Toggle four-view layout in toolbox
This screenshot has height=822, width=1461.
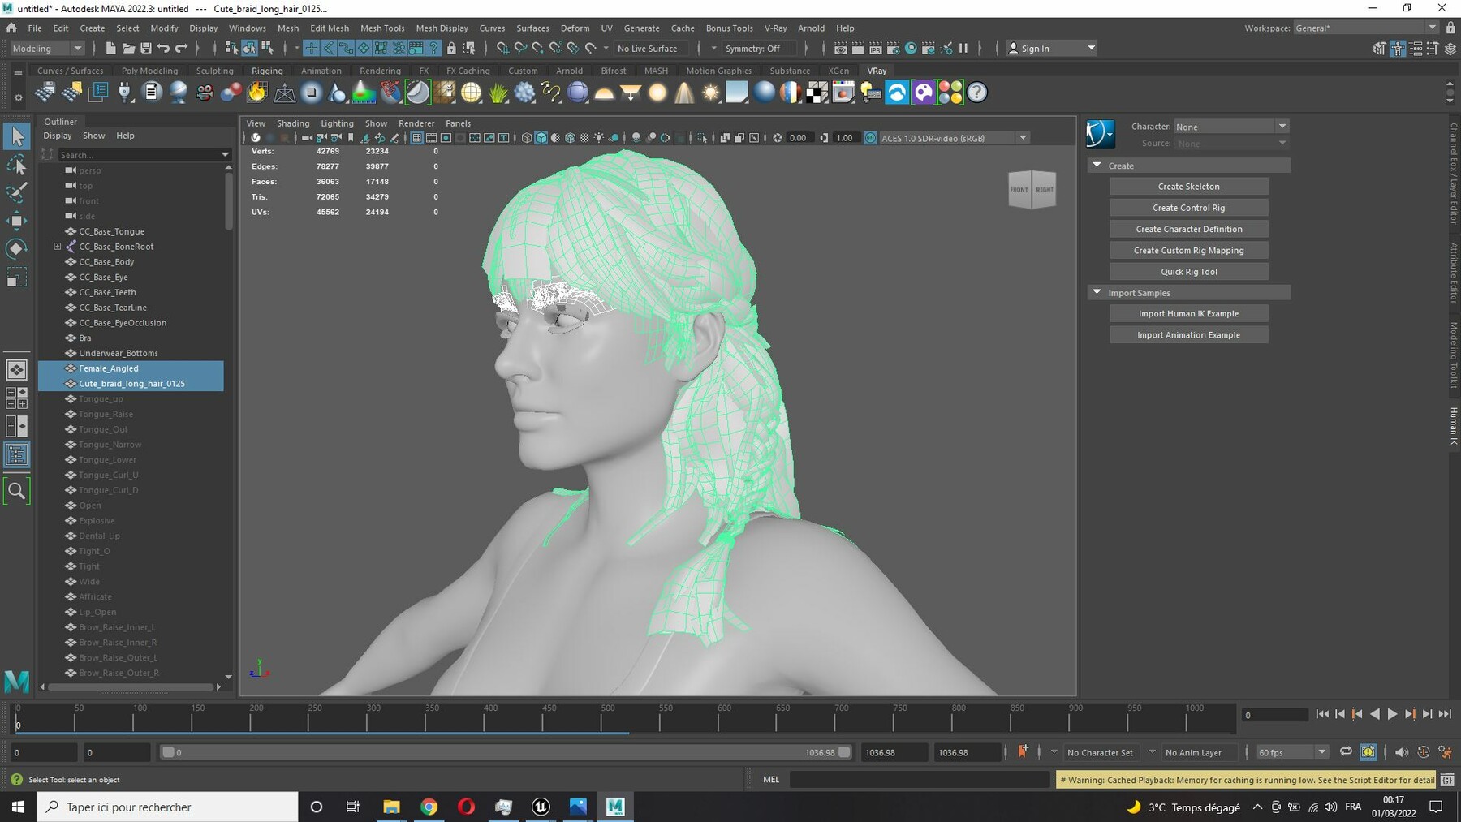tap(16, 398)
